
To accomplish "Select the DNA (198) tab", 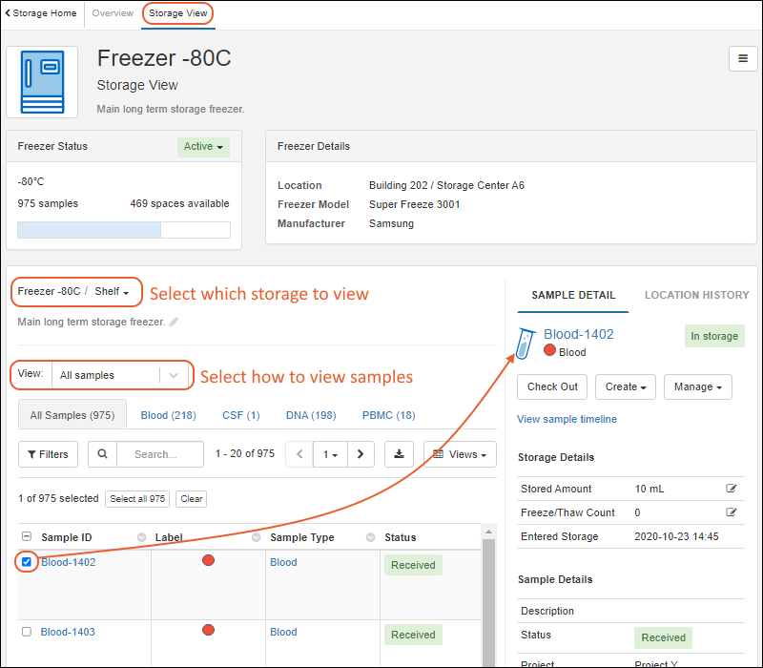I will (311, 415).
